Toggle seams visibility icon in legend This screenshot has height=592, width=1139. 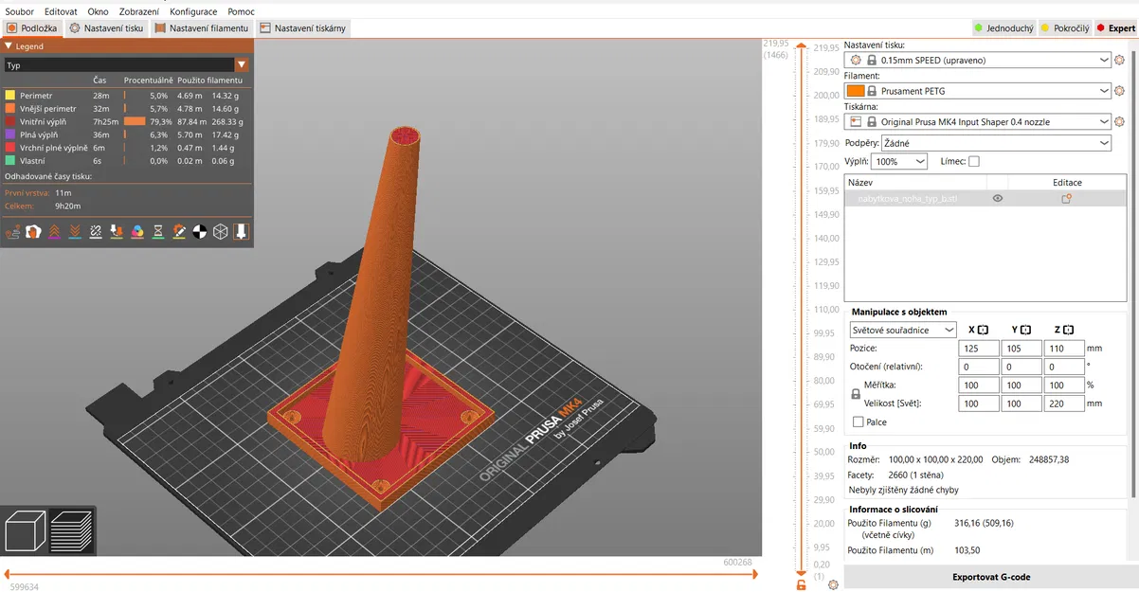pyautogui.click(x=96, y=231)
